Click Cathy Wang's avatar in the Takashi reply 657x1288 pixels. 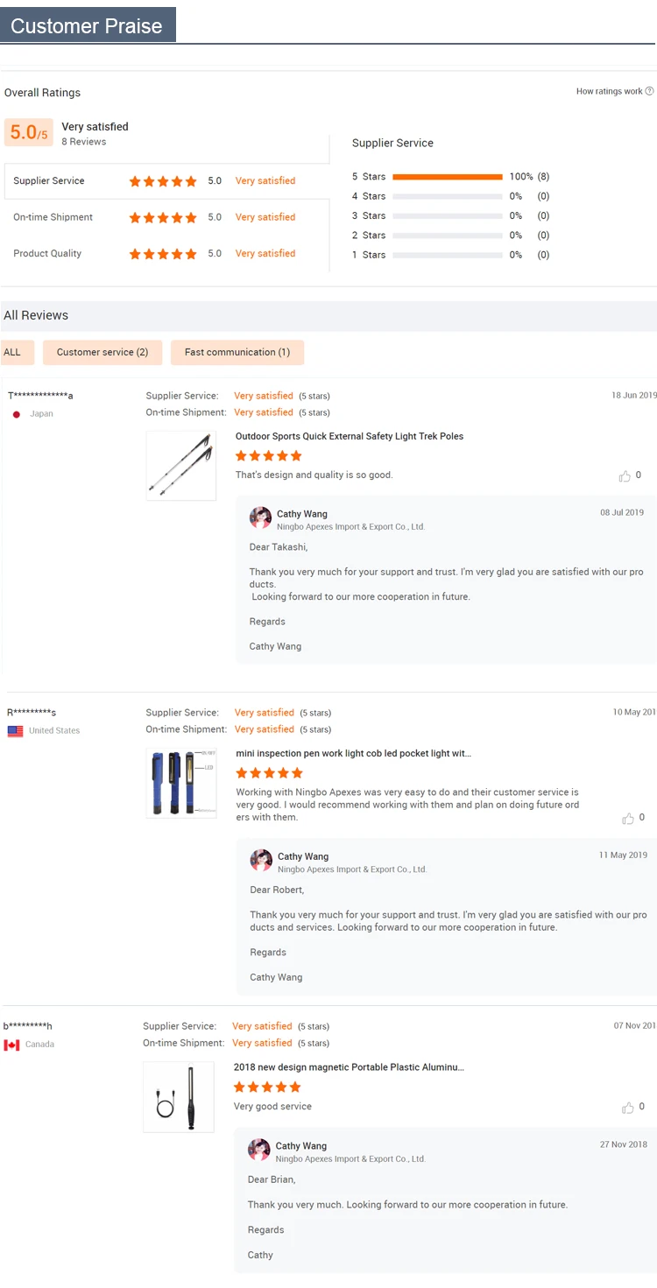260,517
